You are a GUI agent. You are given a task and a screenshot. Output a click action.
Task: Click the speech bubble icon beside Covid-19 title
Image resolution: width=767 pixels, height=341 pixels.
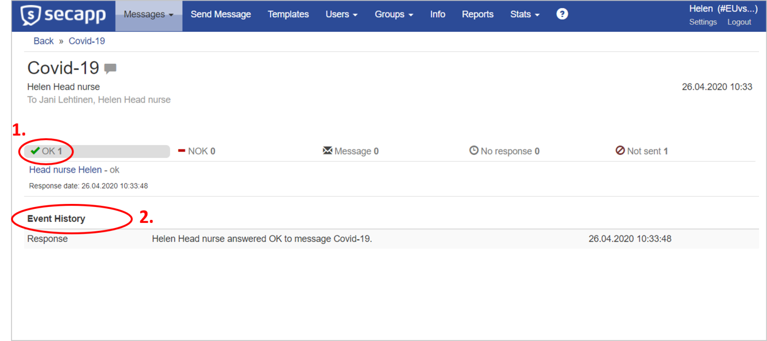coord(110,68)
